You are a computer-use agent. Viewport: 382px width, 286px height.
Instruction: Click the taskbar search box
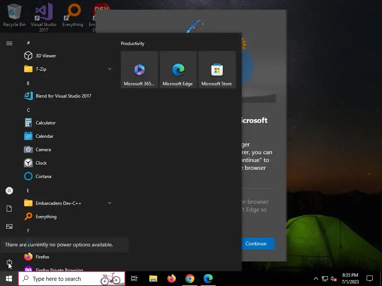coord(72,279)
